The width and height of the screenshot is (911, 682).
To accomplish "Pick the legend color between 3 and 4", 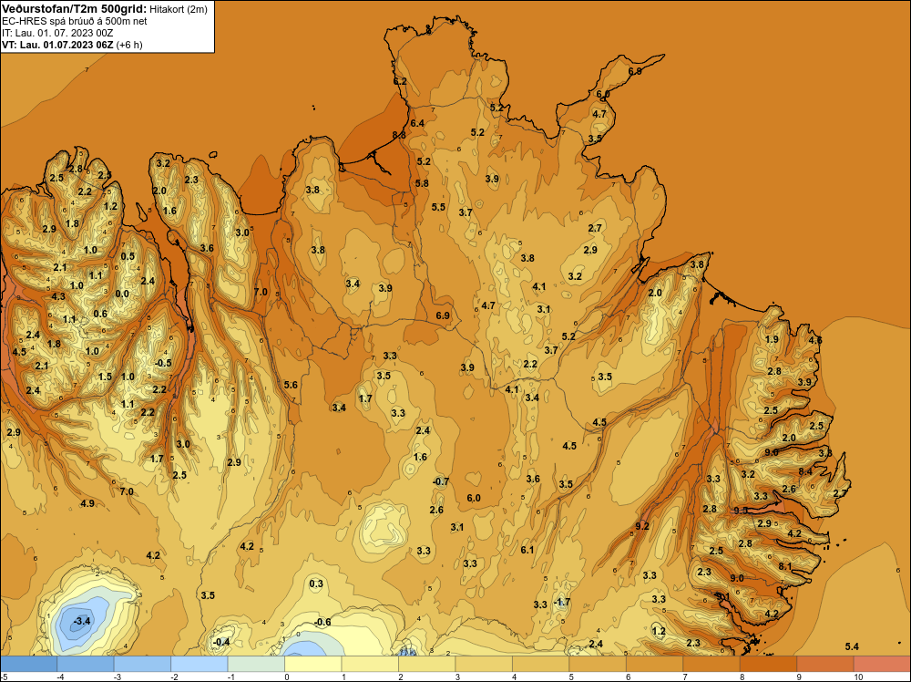I will [484, 664].
